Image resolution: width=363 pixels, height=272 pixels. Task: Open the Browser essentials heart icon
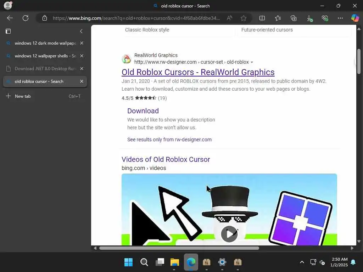(325, 18)
